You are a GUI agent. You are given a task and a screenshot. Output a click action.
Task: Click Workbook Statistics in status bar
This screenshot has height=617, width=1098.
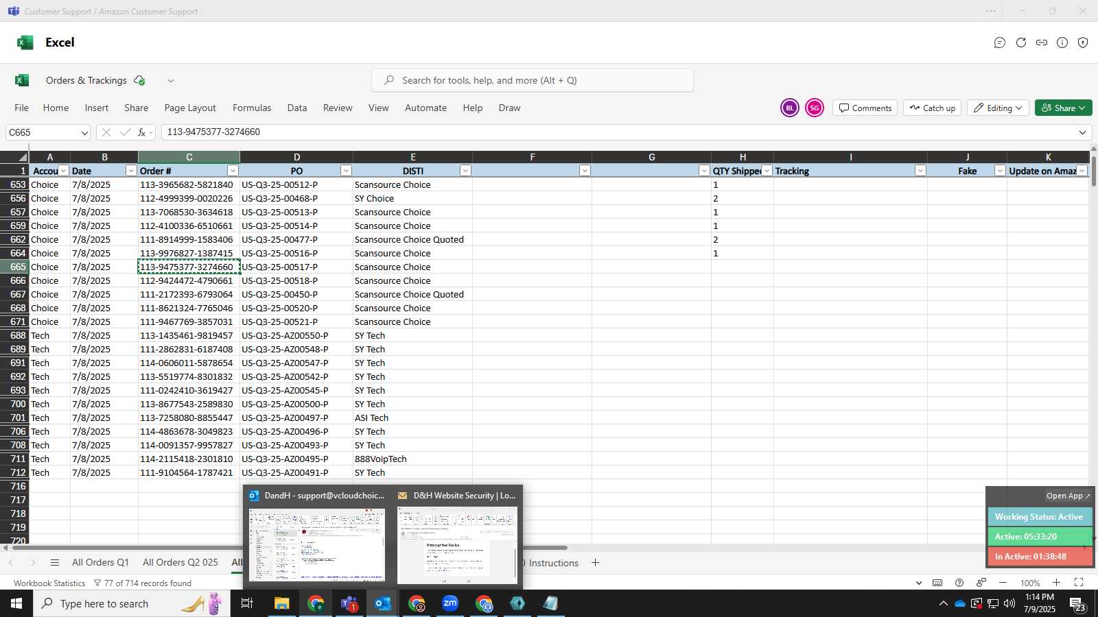click(49, 583)
